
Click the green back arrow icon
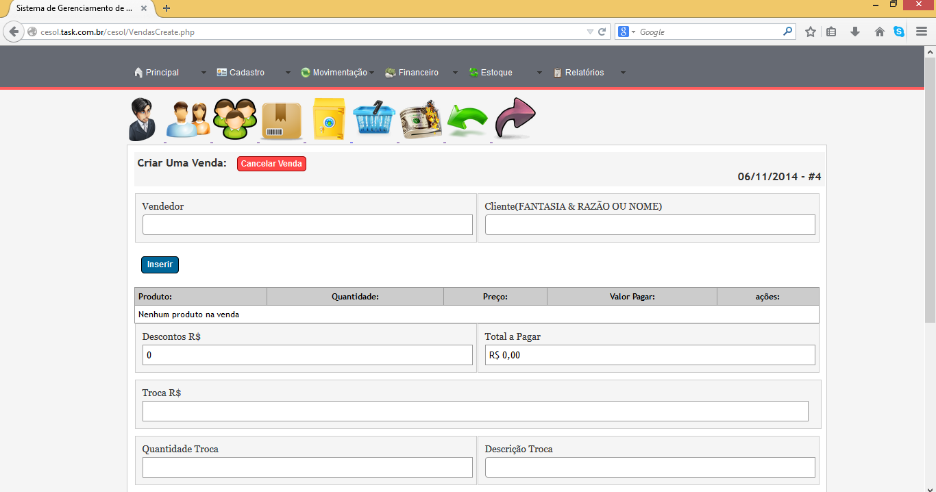pos(467,120)
